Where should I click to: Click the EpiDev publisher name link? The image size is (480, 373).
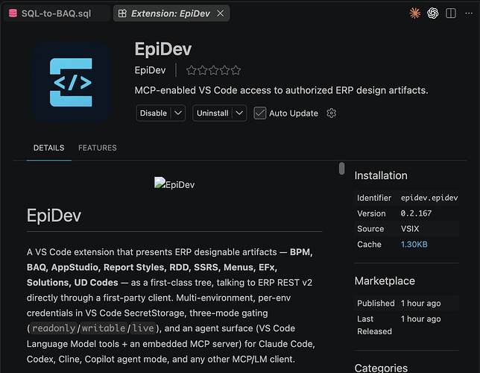[150, 70]
